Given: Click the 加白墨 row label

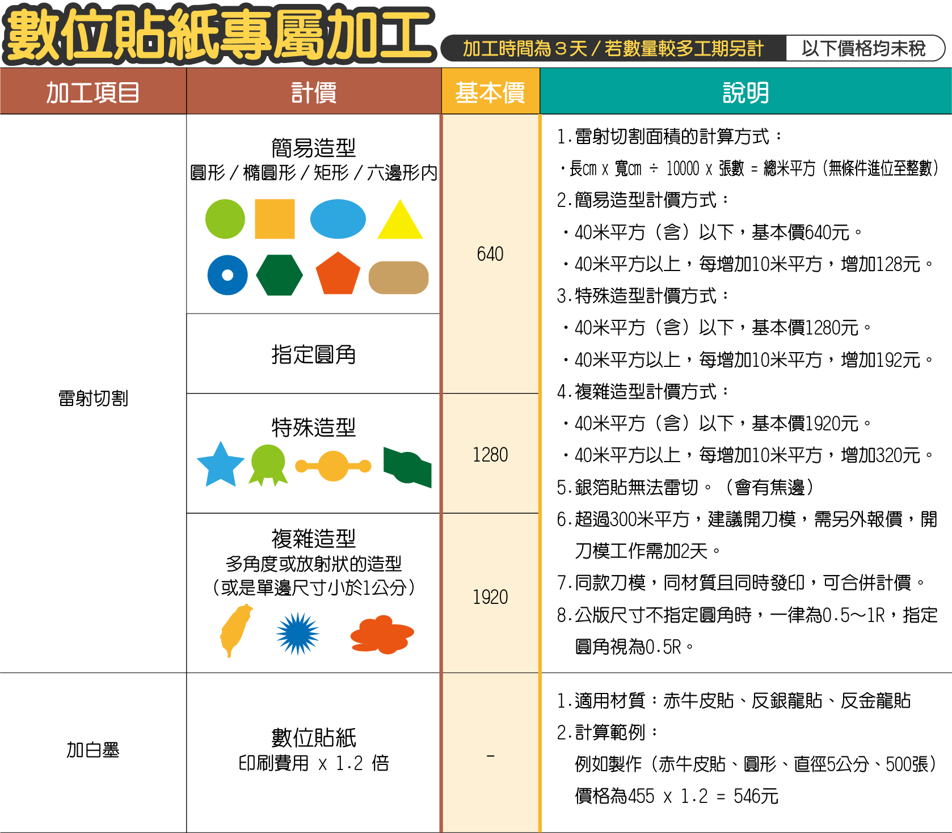Looking at the screenshot, I should pyautogui.click(x=93, y=750).
